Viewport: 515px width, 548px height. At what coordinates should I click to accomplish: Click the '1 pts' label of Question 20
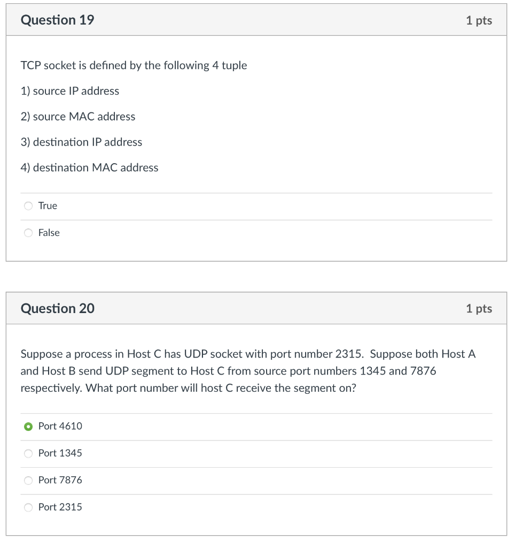coord(479,309)
